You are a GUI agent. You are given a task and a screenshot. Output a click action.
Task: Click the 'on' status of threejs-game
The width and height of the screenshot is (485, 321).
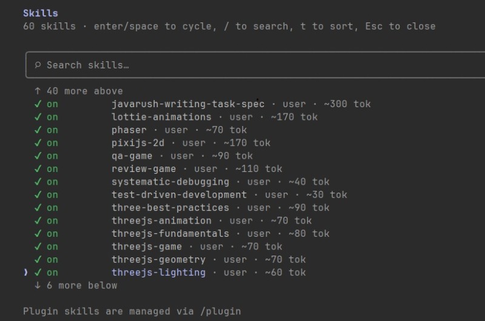point(52,247)
